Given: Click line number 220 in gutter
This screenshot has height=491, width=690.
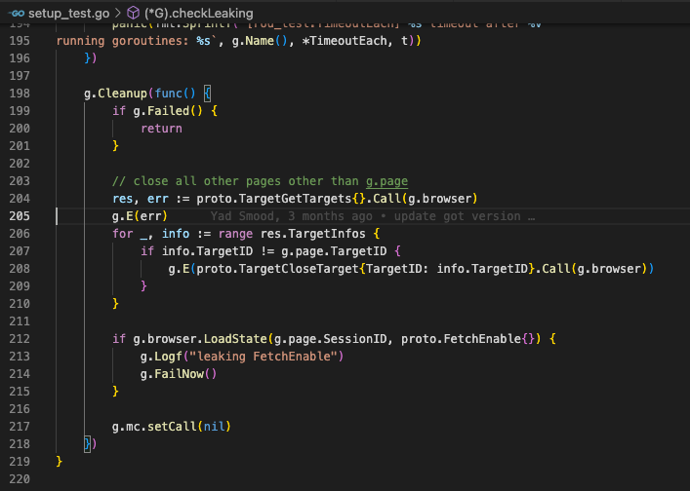Looking at the screenshot, I should pyautogui.click(x=20, y=478).
